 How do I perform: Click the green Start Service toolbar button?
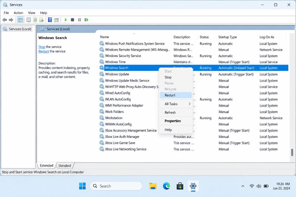[x=66, y=20]
